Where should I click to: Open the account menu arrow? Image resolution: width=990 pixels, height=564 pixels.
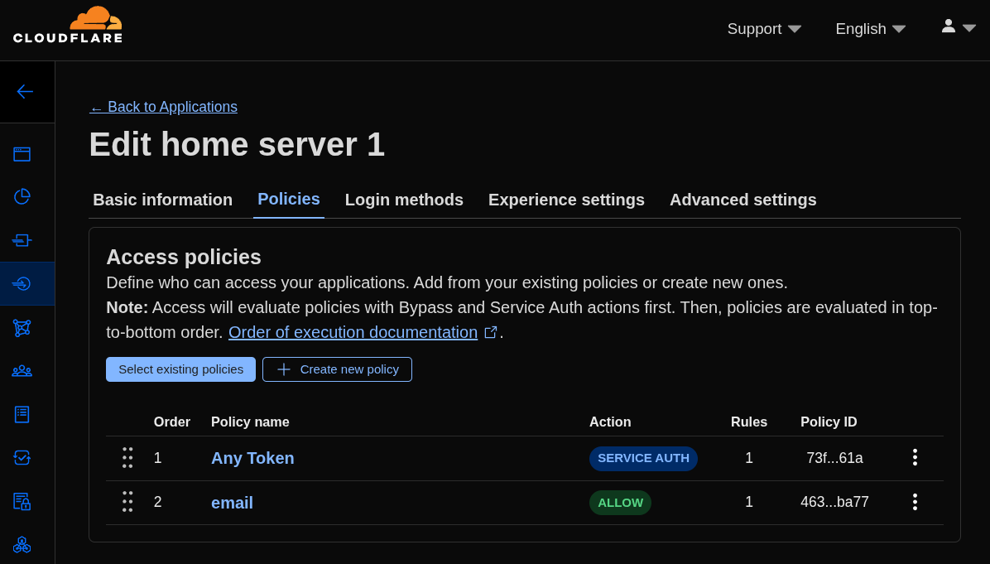pos(969,28)
